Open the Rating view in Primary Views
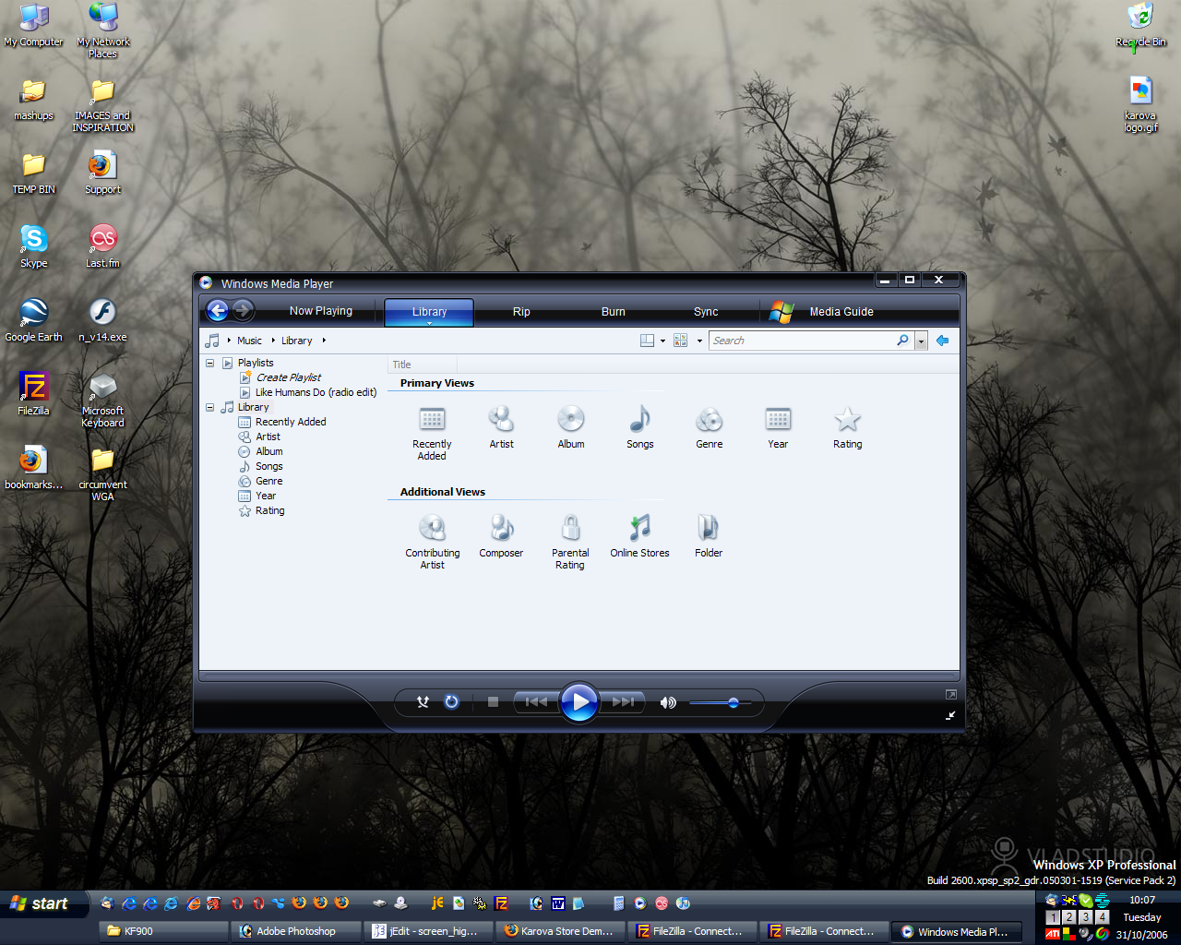The height and width of the screenshot is (945, 1181). coord(847,427)
